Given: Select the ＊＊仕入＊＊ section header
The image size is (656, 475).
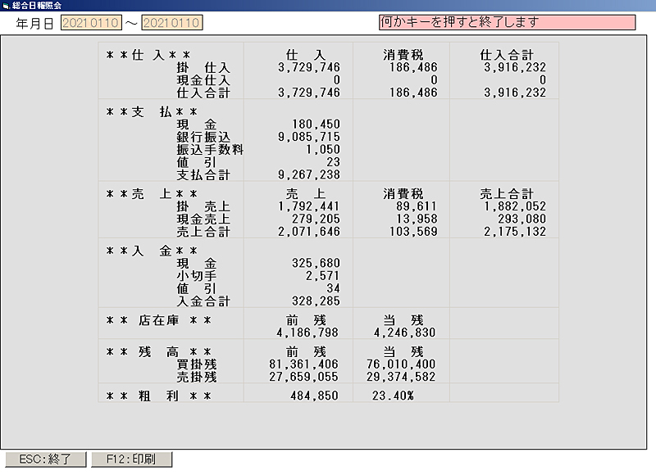Looking at the screenshot, I should [x=148, y=55].
